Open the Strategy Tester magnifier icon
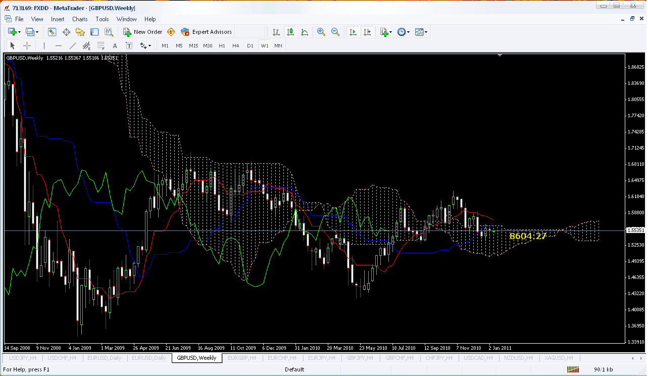Image resolution: width=648 pixels, height=376 pixels. [109, 32]
